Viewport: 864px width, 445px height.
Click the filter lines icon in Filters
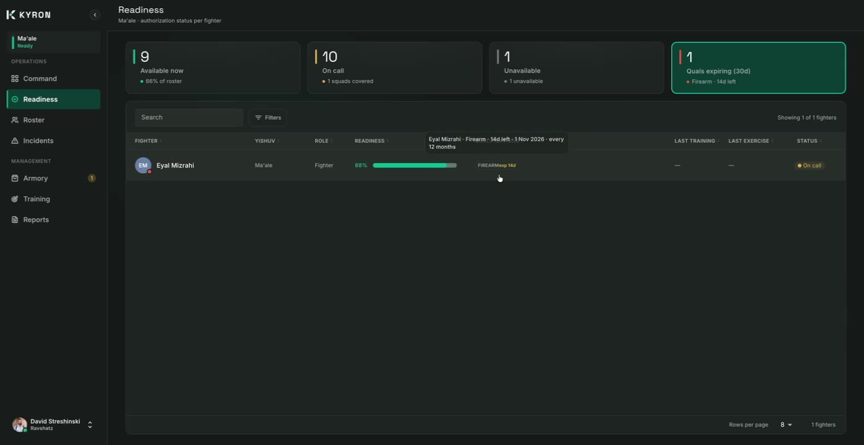258,117
